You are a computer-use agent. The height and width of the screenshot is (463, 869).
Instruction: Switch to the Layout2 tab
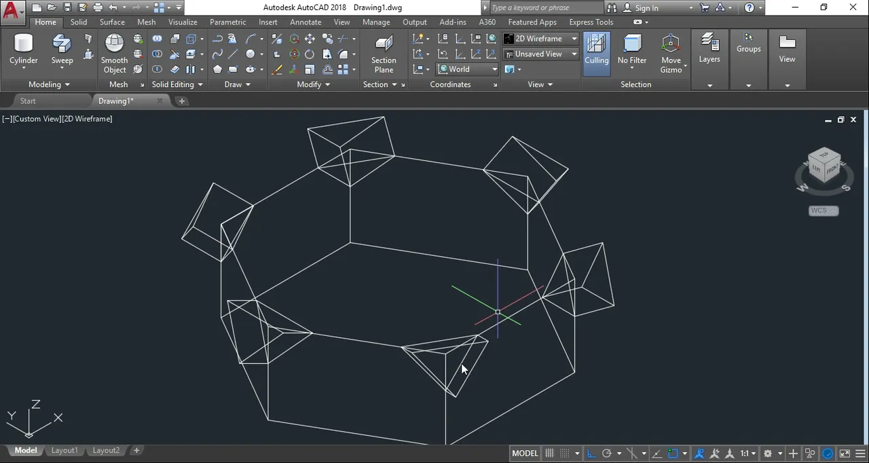tap(106, 450)
